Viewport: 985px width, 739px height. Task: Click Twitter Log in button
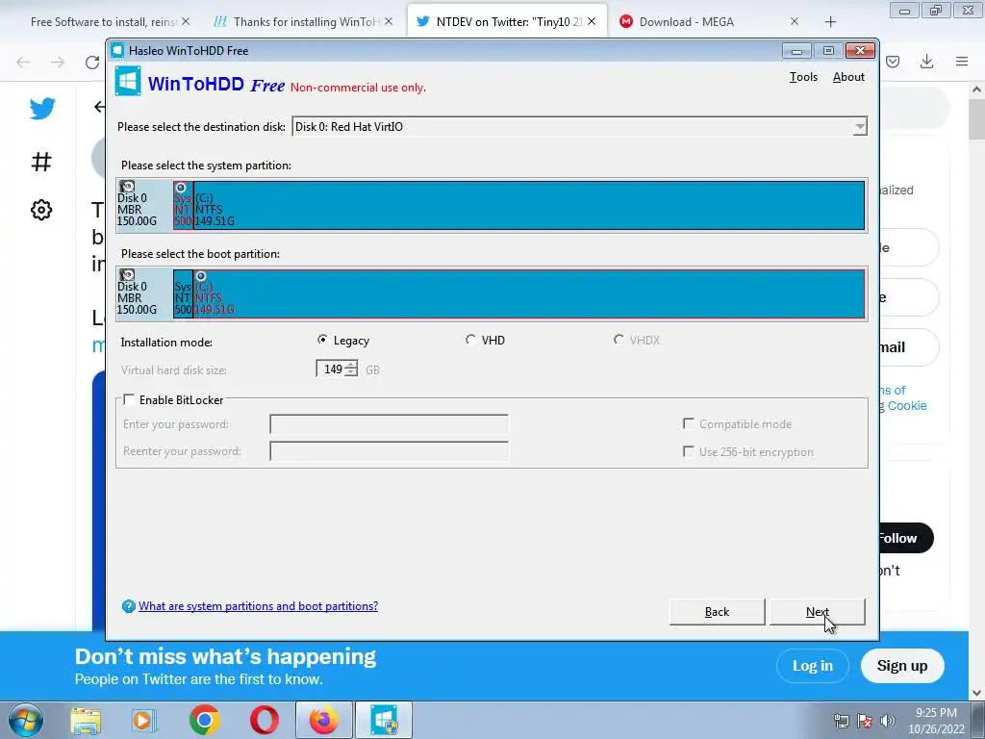click(812, 666)
